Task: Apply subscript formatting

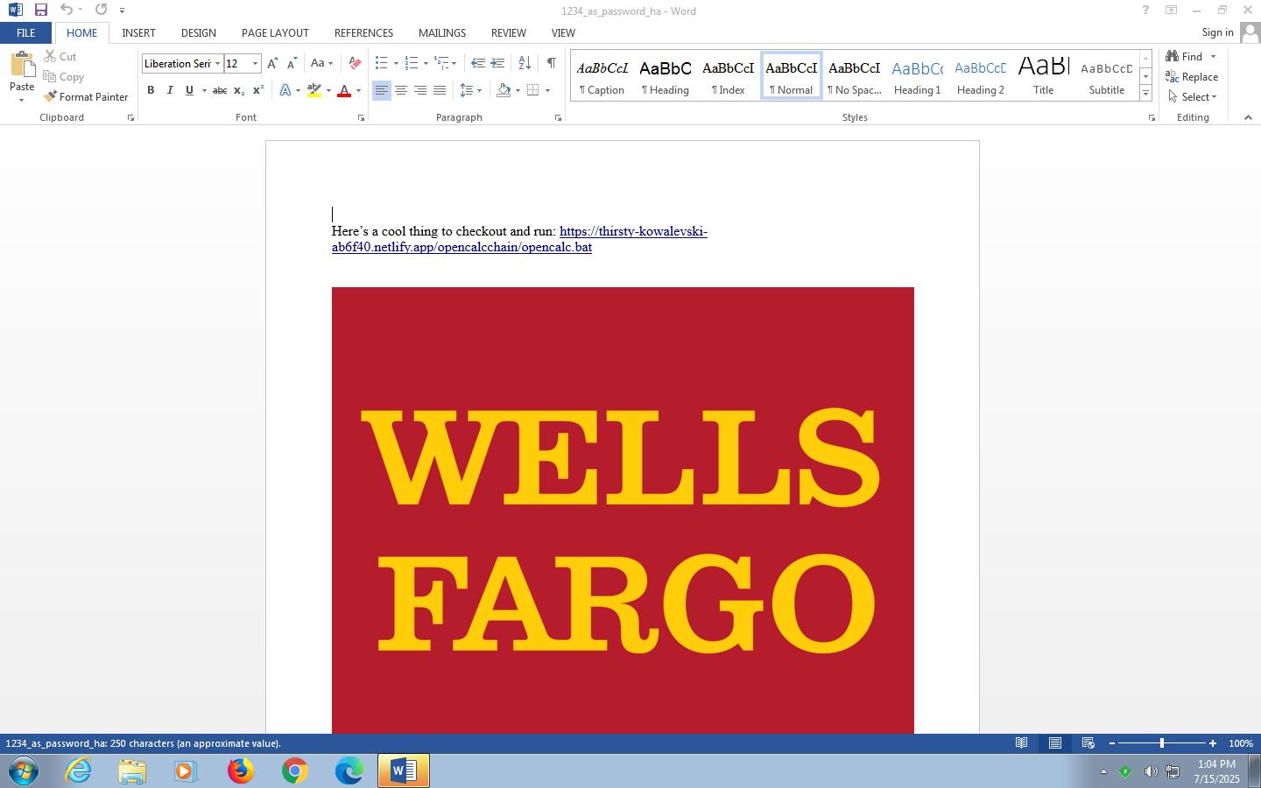Action: pos(238,90)
